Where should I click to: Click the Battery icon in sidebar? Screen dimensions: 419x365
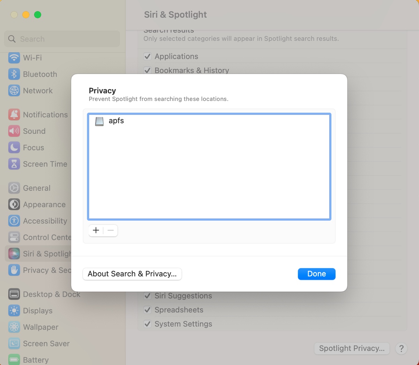coord(14,360)
